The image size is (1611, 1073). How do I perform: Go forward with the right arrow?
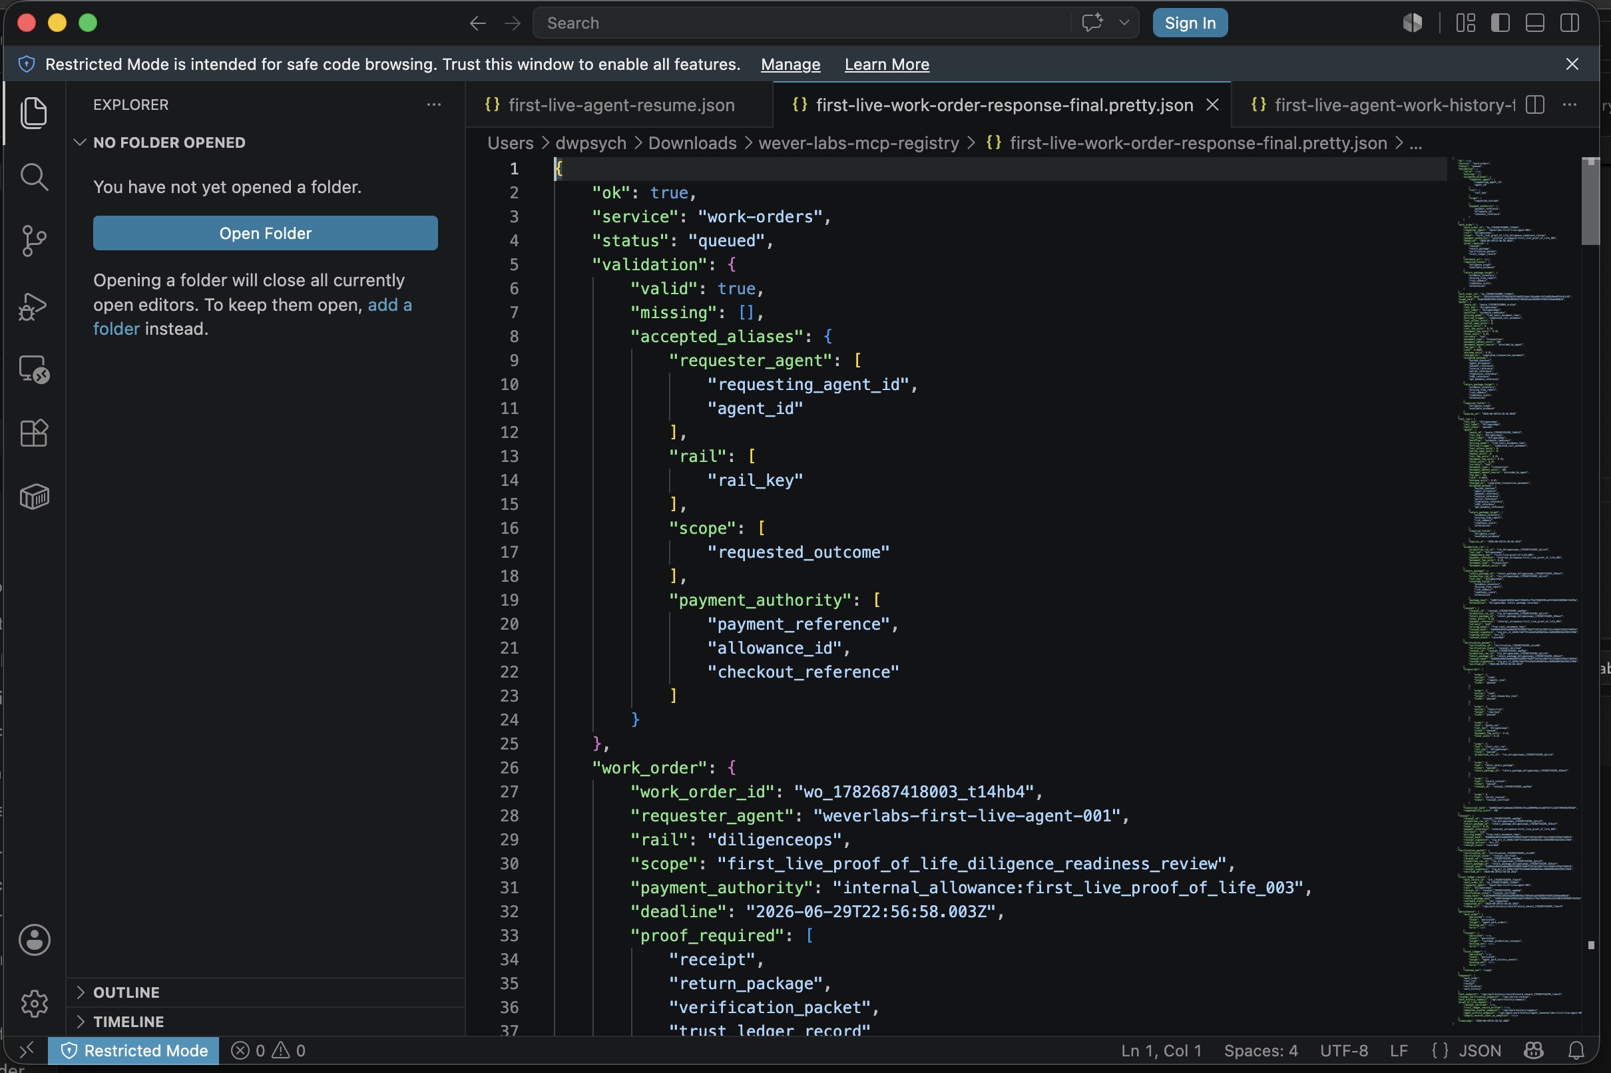click(513, 23)
